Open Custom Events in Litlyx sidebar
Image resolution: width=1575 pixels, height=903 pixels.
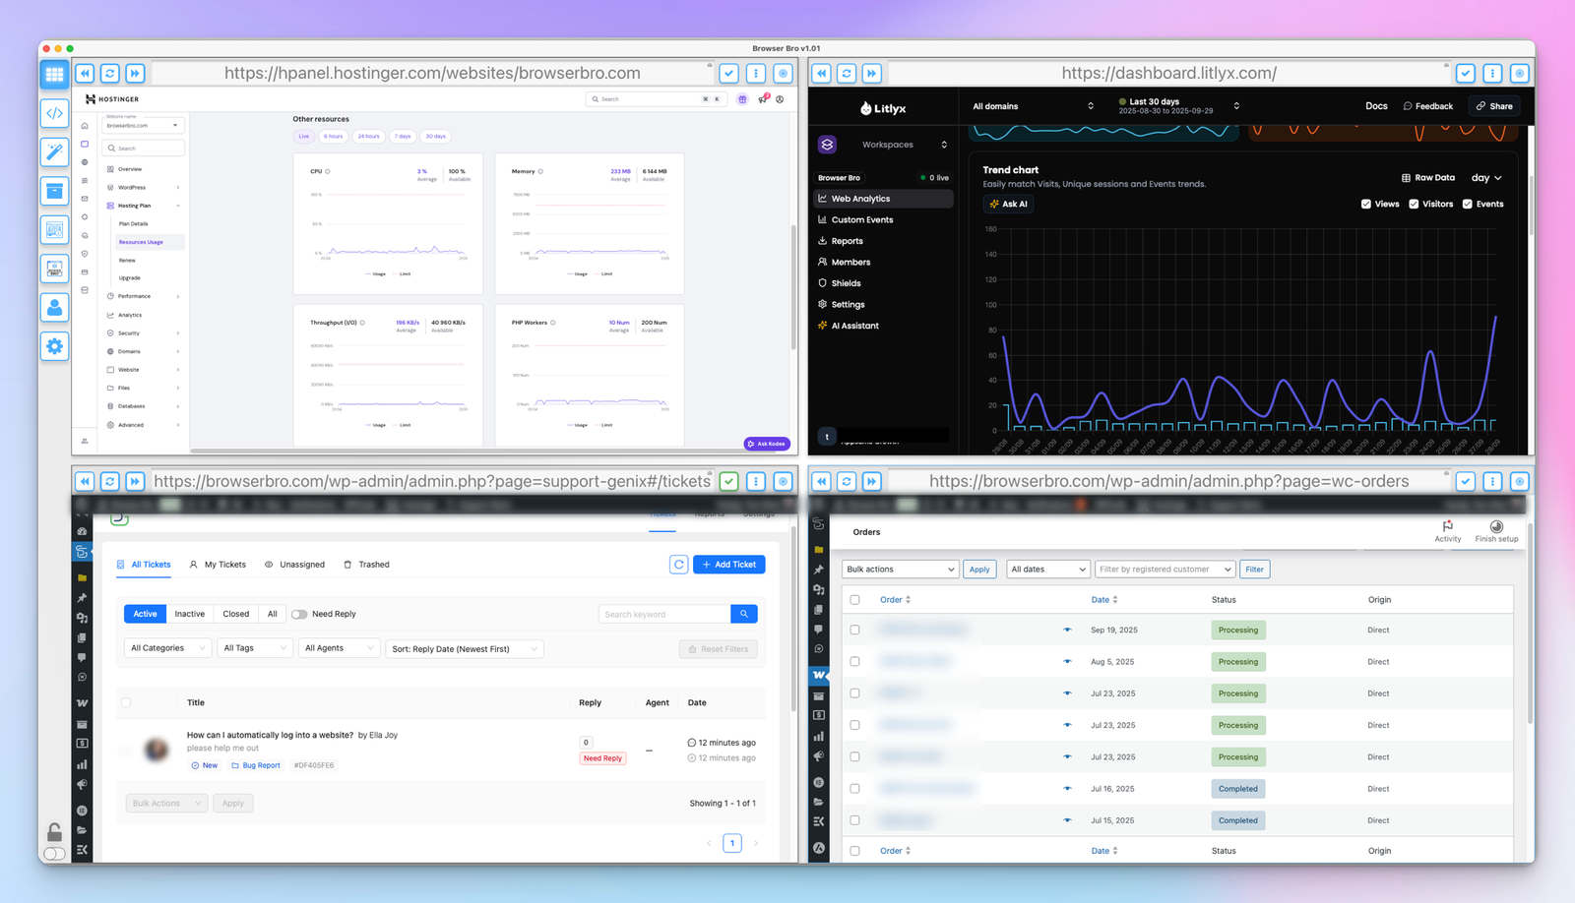861,220
